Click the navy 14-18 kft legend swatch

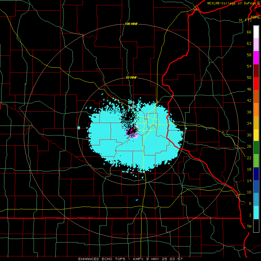(x=256, y=174)
